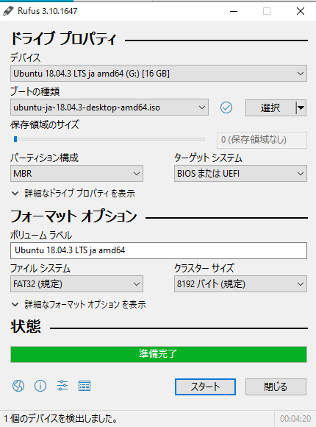Image resolution: width=316 pixels, height=427 pixels.
Task: Click the ボリューム ラベル text field
Action: [159, 250]
